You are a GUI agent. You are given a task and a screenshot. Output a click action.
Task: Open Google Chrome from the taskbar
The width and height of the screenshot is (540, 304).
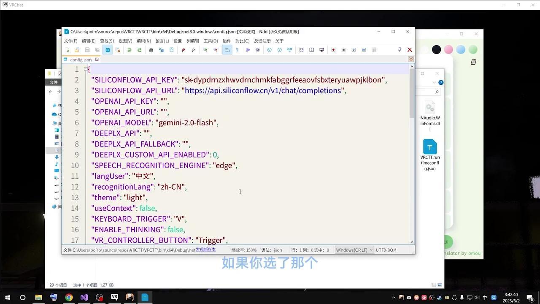click(69, 297)
